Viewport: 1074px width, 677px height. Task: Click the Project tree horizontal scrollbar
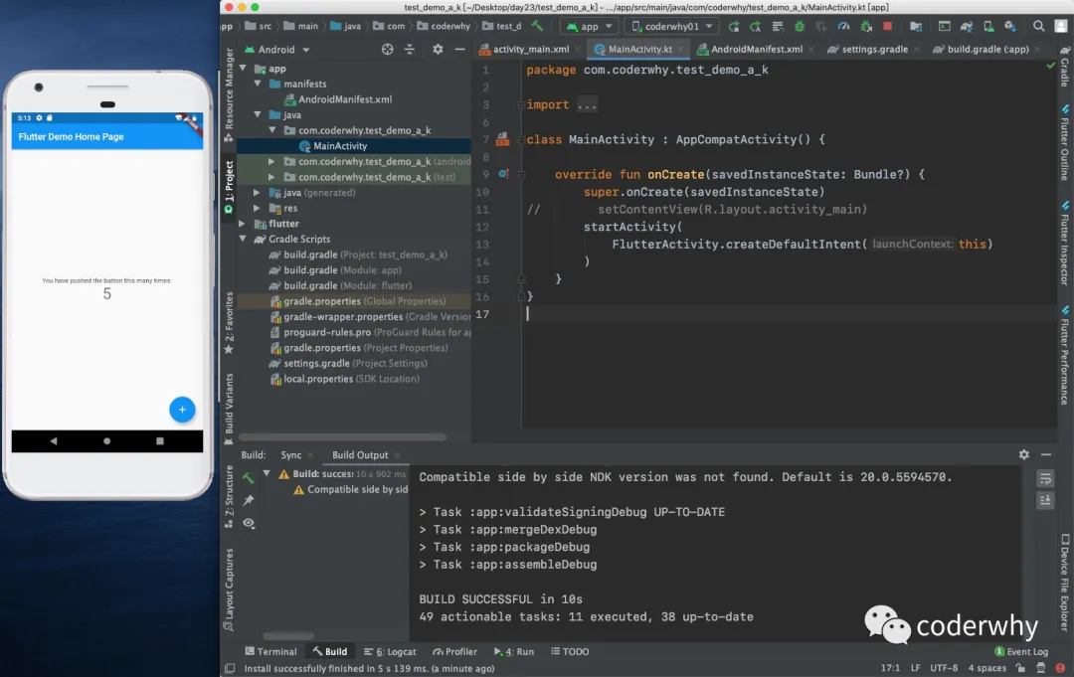[x=342, y=436]
